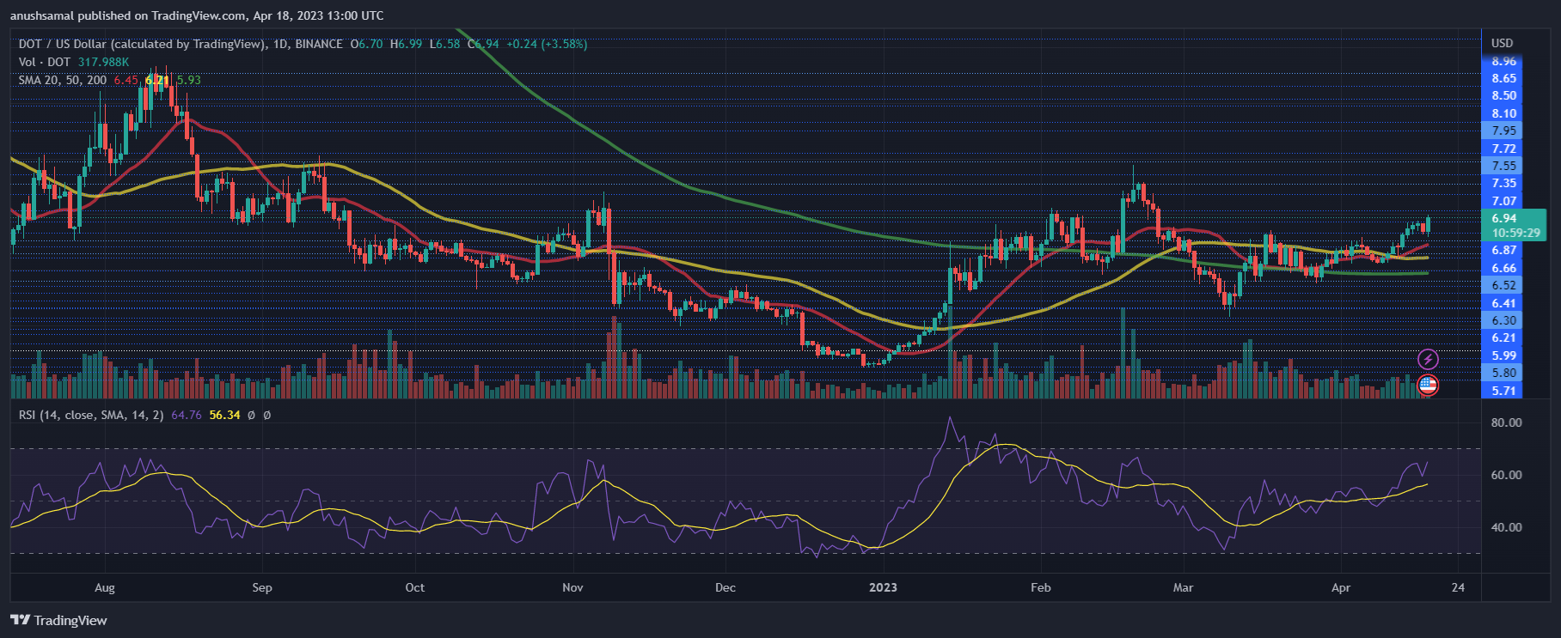Image resolution: width=1561 pixels, height=638 pixels.
Task: Toggle the SMA 20, 50, 200 indicator legend
Action: tap(63, 80)
